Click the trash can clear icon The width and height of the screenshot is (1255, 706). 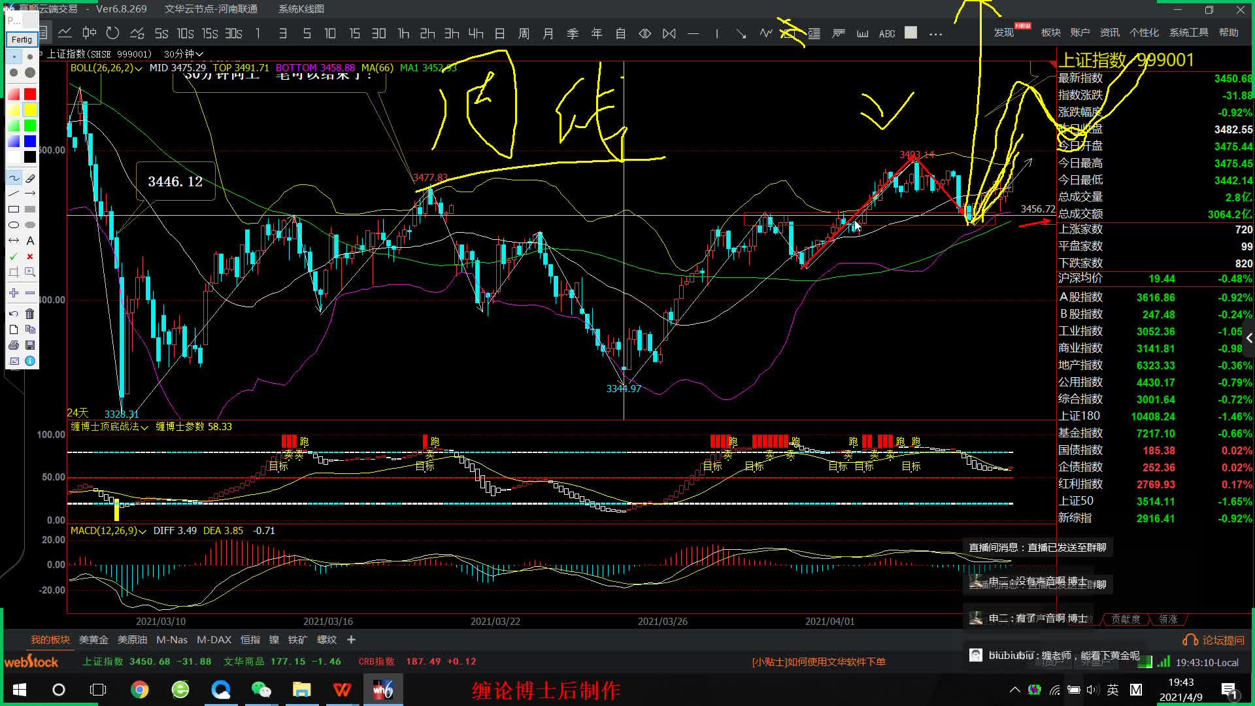point(30,314)
